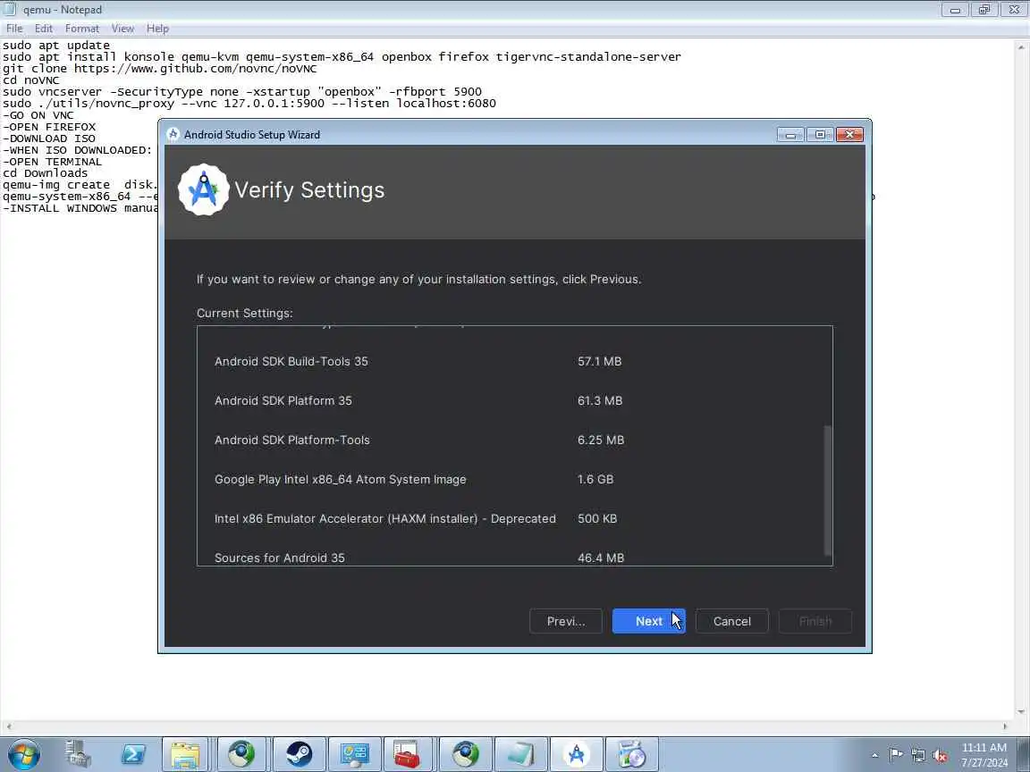Screen dimensions: 1030x772
Task: Click the Notepad horizontal scrollbar left arrow
Action: pos(9,726)
